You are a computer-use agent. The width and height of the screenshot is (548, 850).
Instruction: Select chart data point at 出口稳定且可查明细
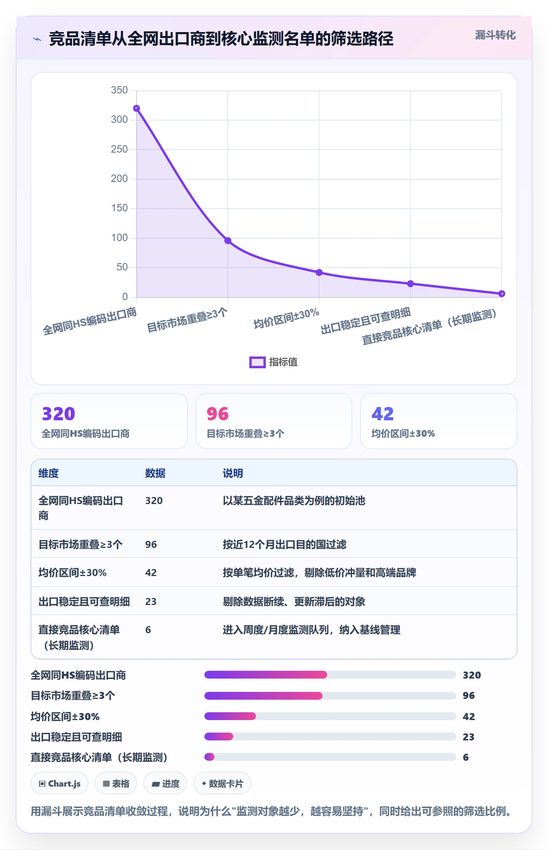pos(410,284)
